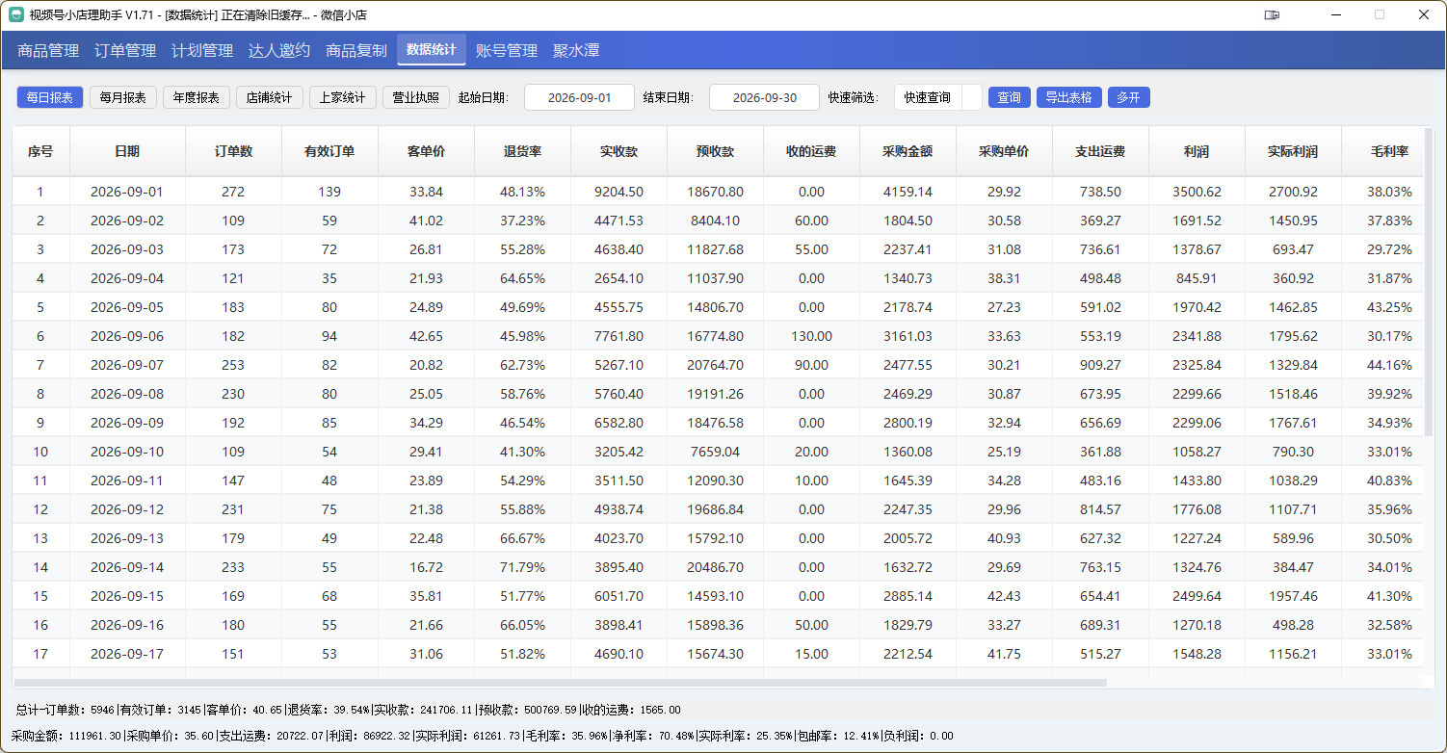Screen dimensions: 1447x753
Task: Click the 多开 button
Action: coord(1129,97)
